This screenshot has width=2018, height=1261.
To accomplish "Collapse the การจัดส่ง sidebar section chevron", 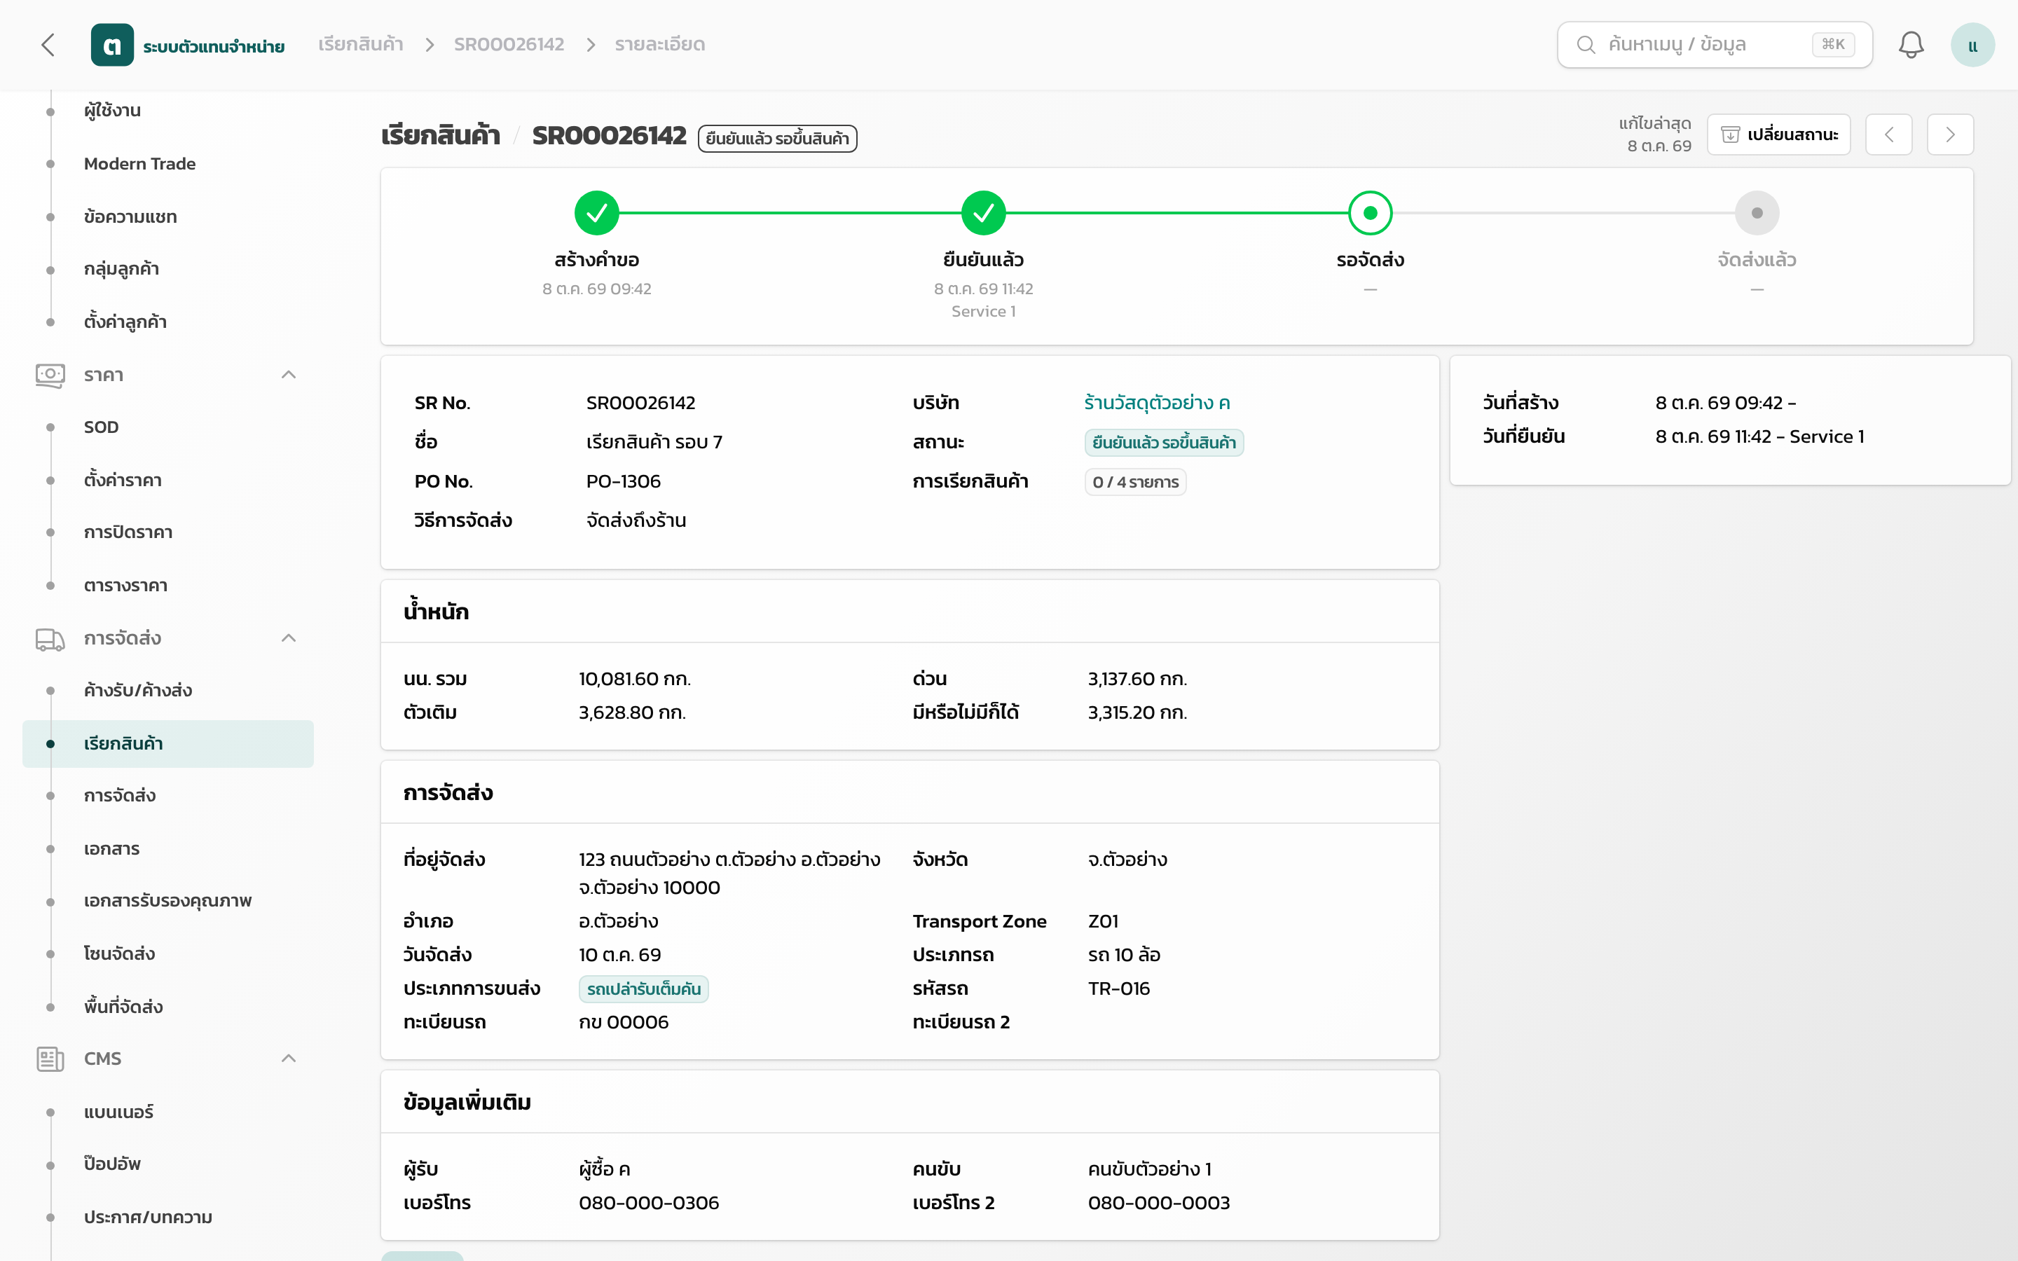I will pos(289,639).
